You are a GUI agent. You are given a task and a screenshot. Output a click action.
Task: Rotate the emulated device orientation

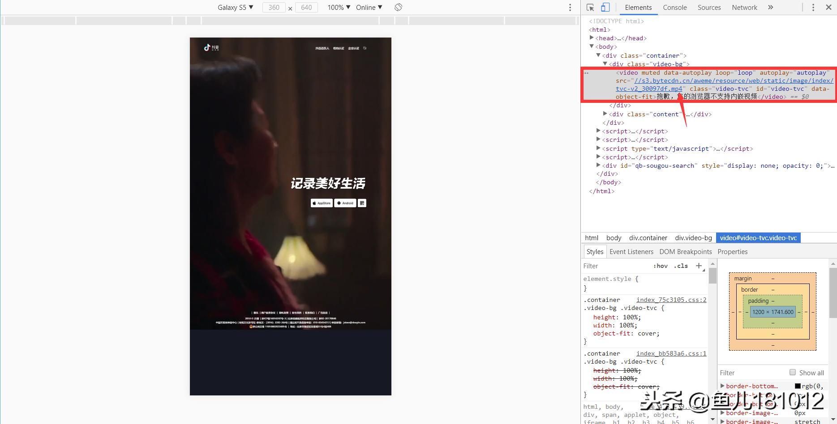click(x=398, y=7)
